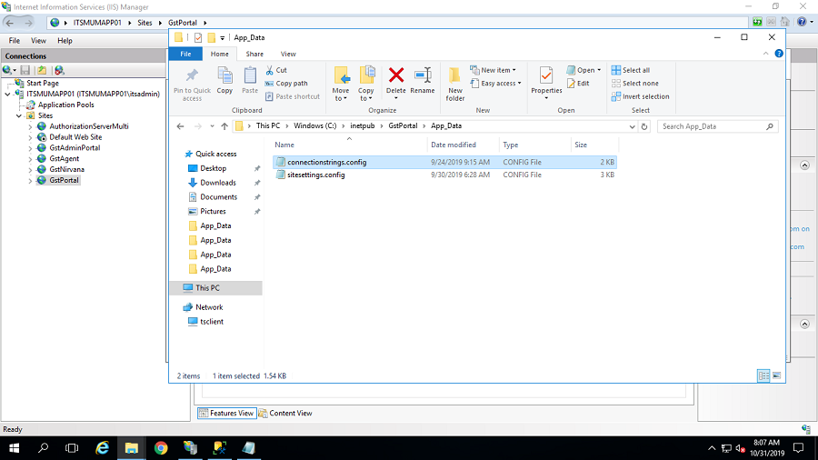Viewport: 818px width, 460px height.
Task: Open Explorer File tab
Action: point(185,54)
